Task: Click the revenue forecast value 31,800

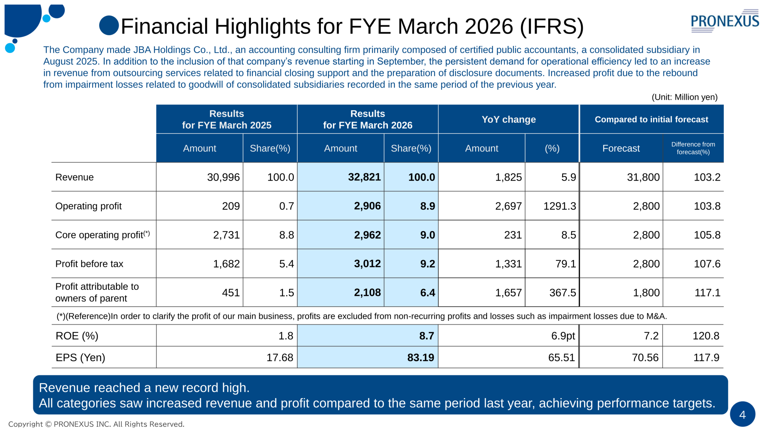Action: [643, 177]
